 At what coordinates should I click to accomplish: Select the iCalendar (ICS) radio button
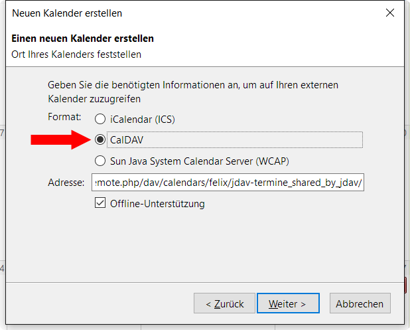pos(100,119)
